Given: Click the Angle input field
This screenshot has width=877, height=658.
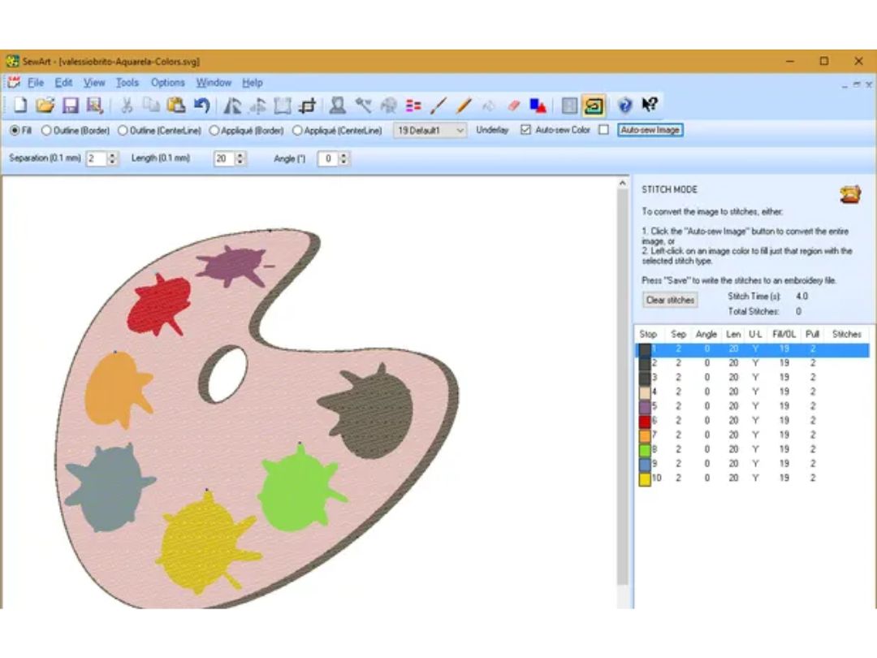Looking at the screenshot, I should coord(328,159).
